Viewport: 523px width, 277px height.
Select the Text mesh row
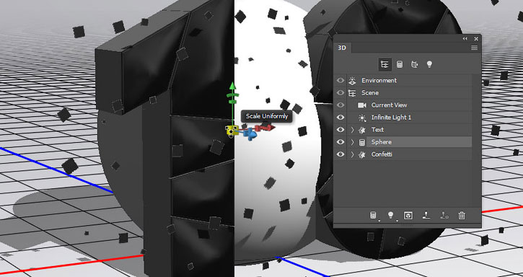pyautogui.click(x=410, y=130)
